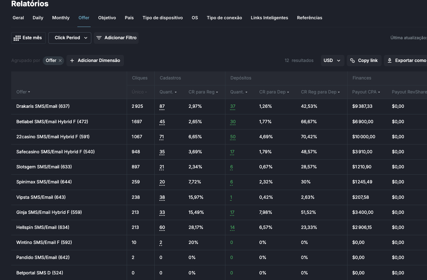Click the chain link icon in Copy link
Viewport: 427px width, 280px height.
pyautogui.click(x=352, y=61)
